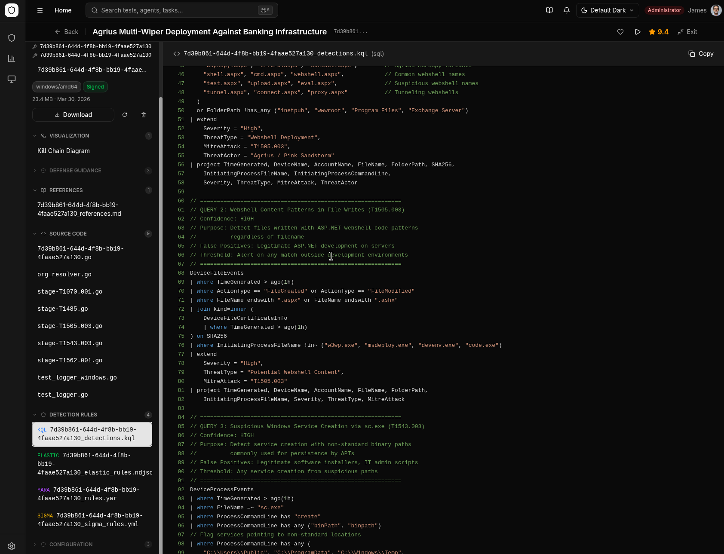Open org_resolver.go
This screenshot has height=554, width=724.
[92, 274]
